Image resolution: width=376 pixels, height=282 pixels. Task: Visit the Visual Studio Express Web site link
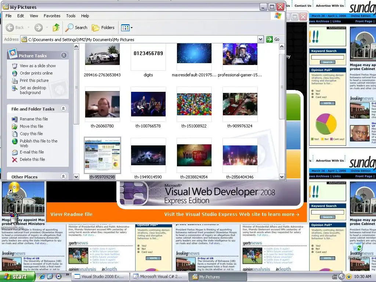tap(232, 214)
